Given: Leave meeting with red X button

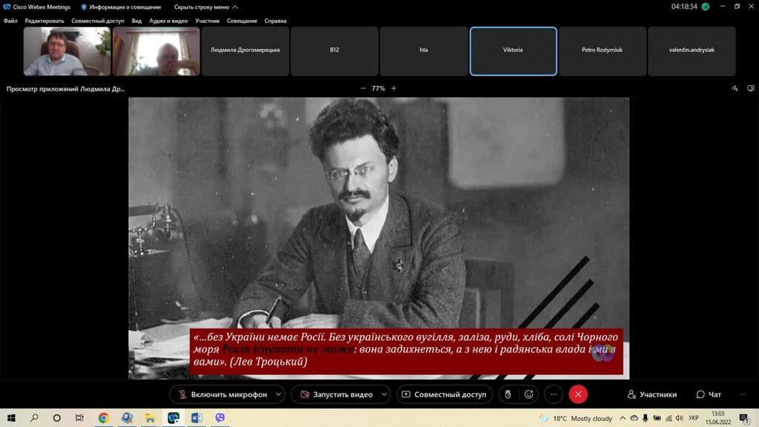Looking at the screenshot, I should point(578,394).
